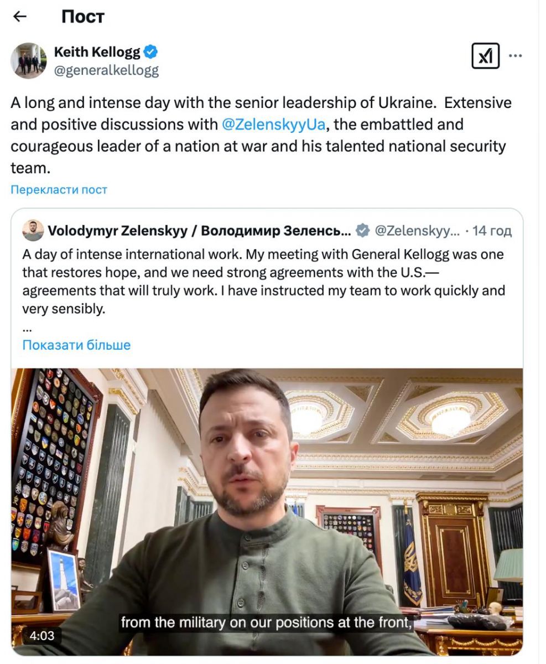546x664 pixels.
Task: Click the video subtitle caption text
Action: pos(267,622)
